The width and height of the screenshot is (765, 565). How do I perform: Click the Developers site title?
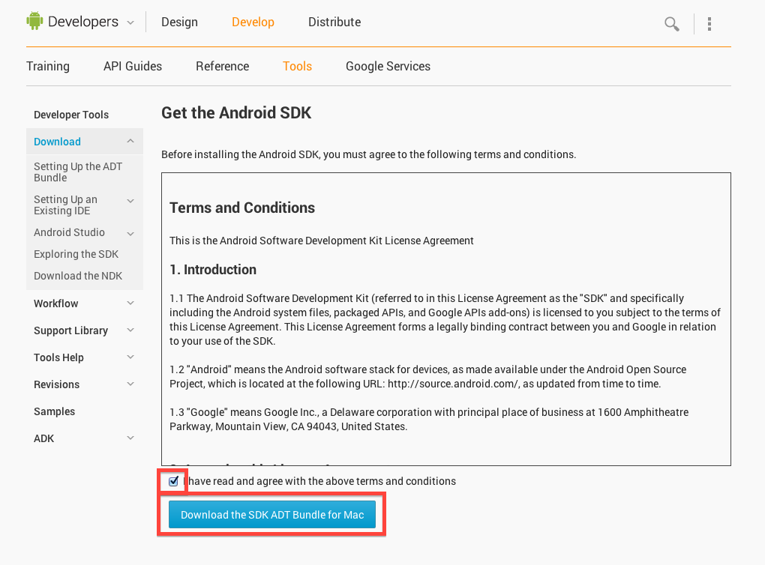[83, 22]
